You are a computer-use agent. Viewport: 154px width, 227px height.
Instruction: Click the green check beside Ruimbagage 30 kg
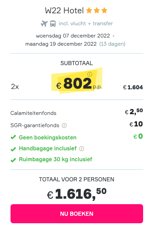(x=13, y=160)
